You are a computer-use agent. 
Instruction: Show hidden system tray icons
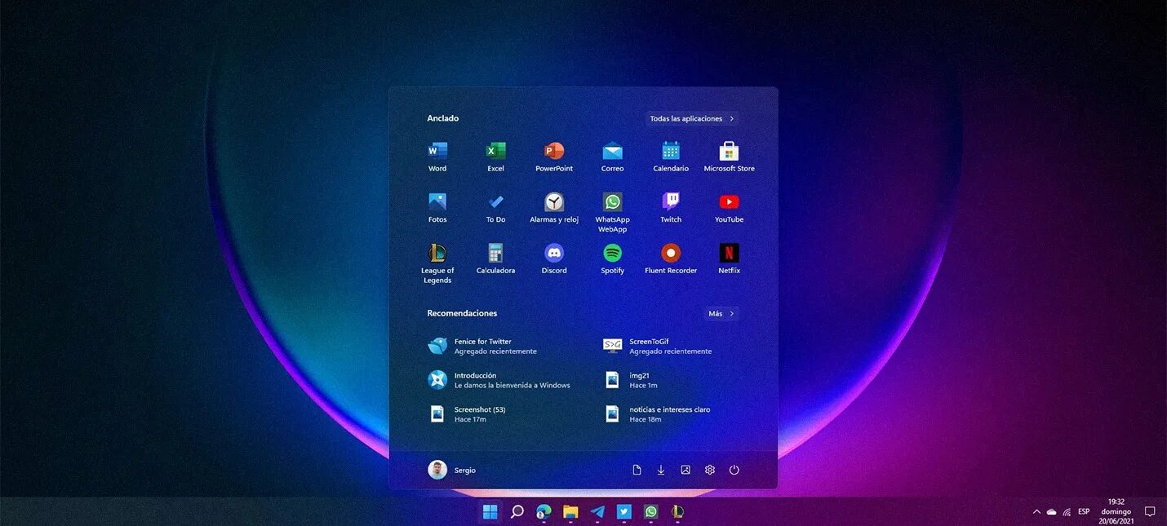(x=1036, y=512)
